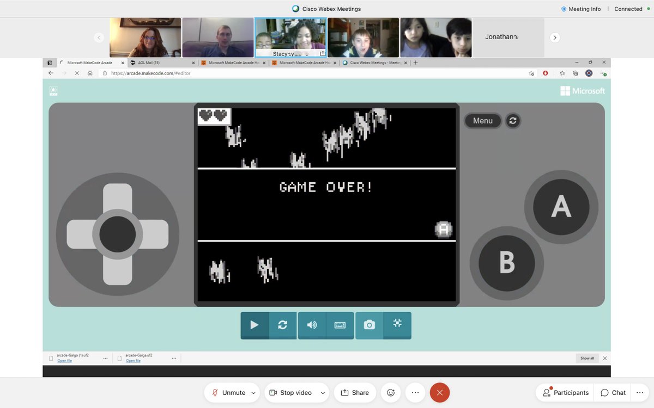
Task: Select the man on couch video thumbnail
Action: pyautogui.click(x=218, y=38)
